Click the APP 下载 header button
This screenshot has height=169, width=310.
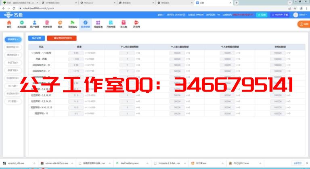(x=280, y=15)
